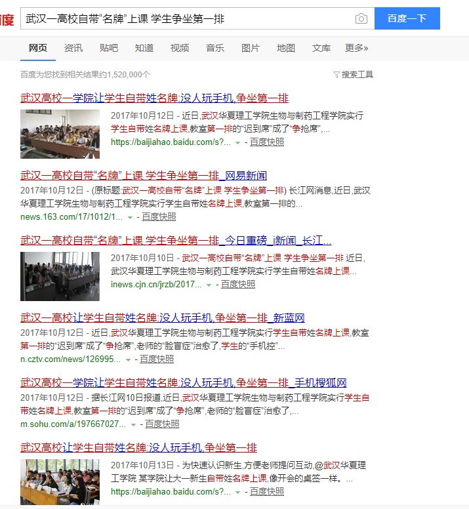Screen dimensions: 469x509
Task: Select the 地图 tab
Action: [285, 48]
